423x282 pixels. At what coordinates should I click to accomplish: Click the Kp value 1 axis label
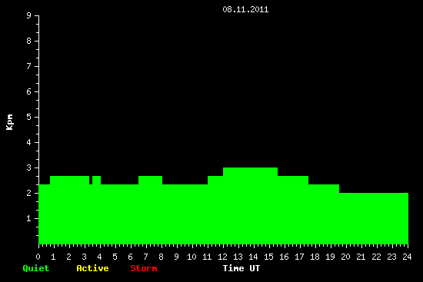coord(29,218)
